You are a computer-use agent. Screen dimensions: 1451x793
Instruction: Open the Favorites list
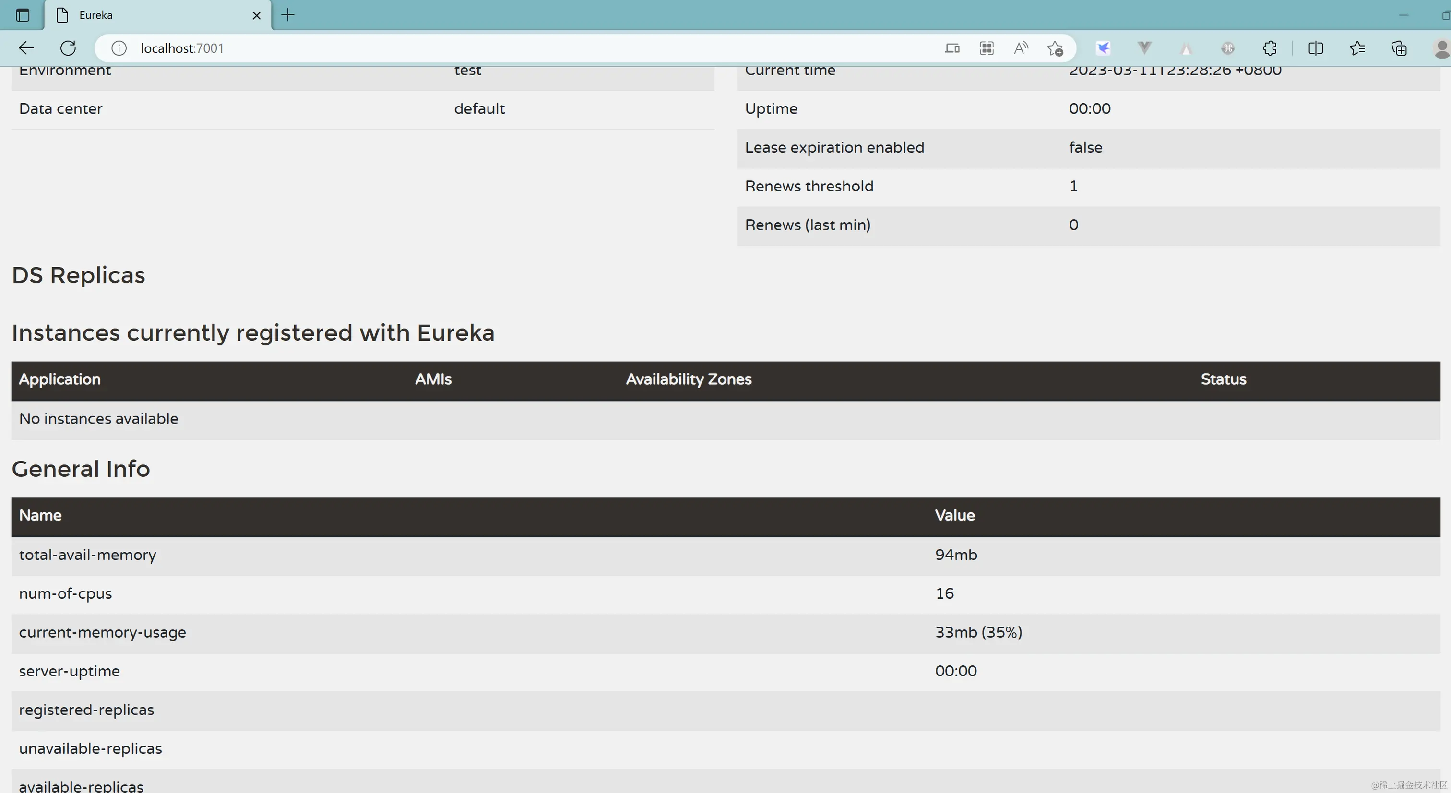(x=1357, y=48)
